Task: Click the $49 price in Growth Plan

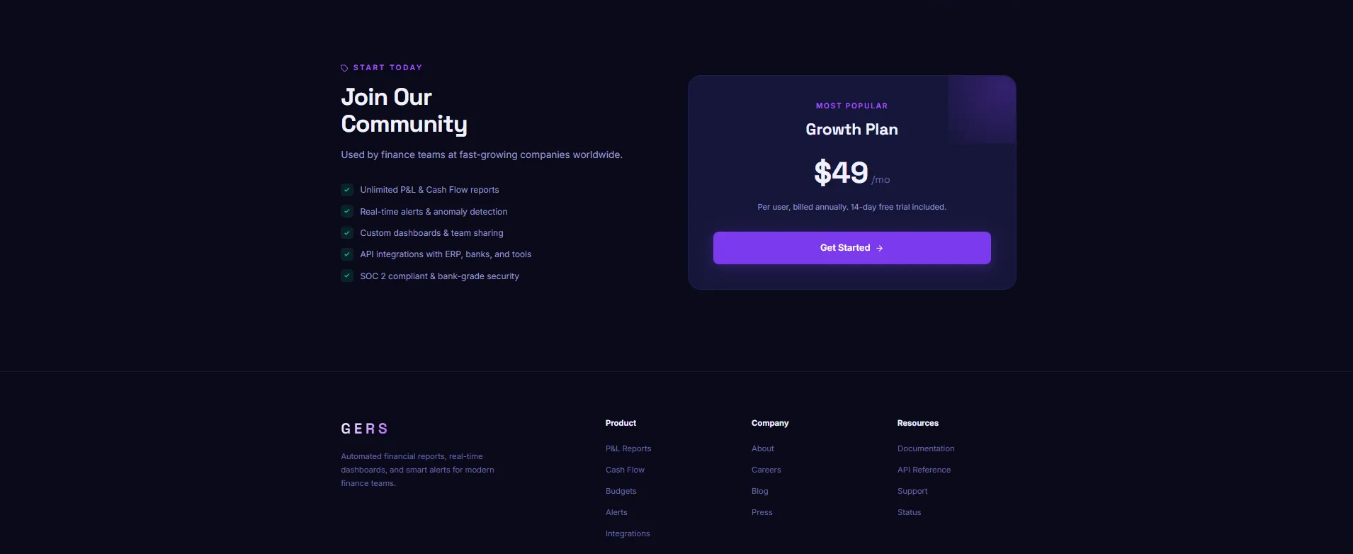Action: 841,173
